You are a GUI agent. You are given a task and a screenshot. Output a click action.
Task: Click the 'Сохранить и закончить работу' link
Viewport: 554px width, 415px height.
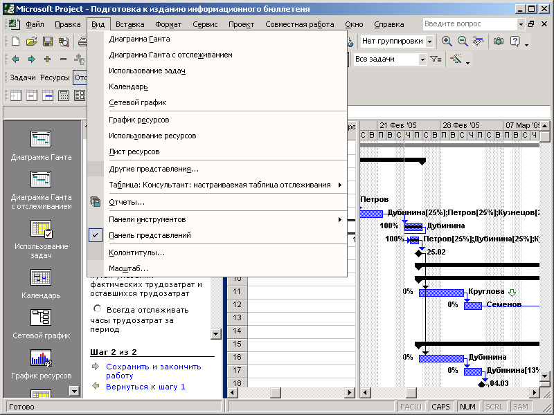tap(153, 371)
